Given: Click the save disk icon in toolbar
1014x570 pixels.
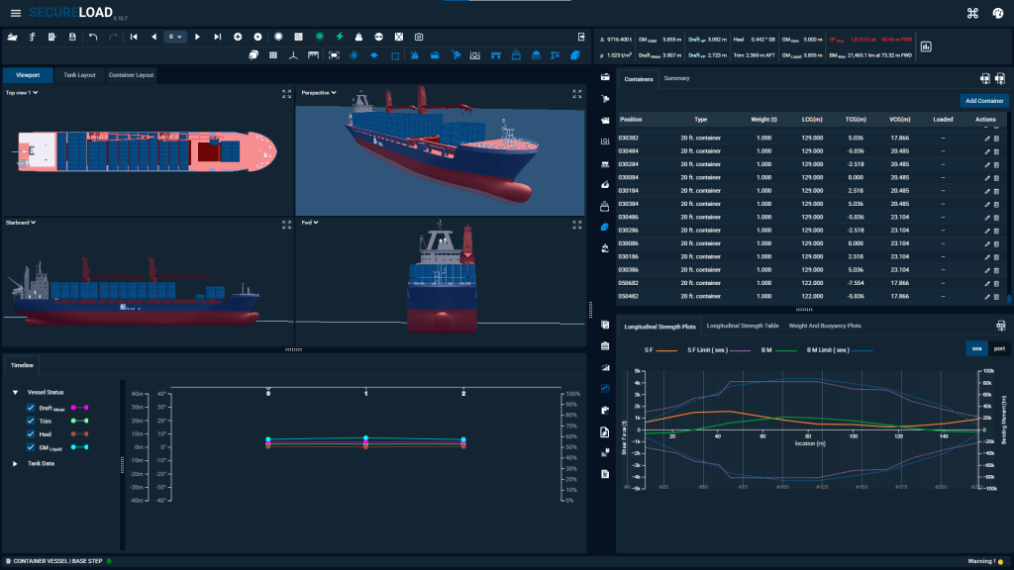Looking at the screenshot, I should (x=71, y=37).
